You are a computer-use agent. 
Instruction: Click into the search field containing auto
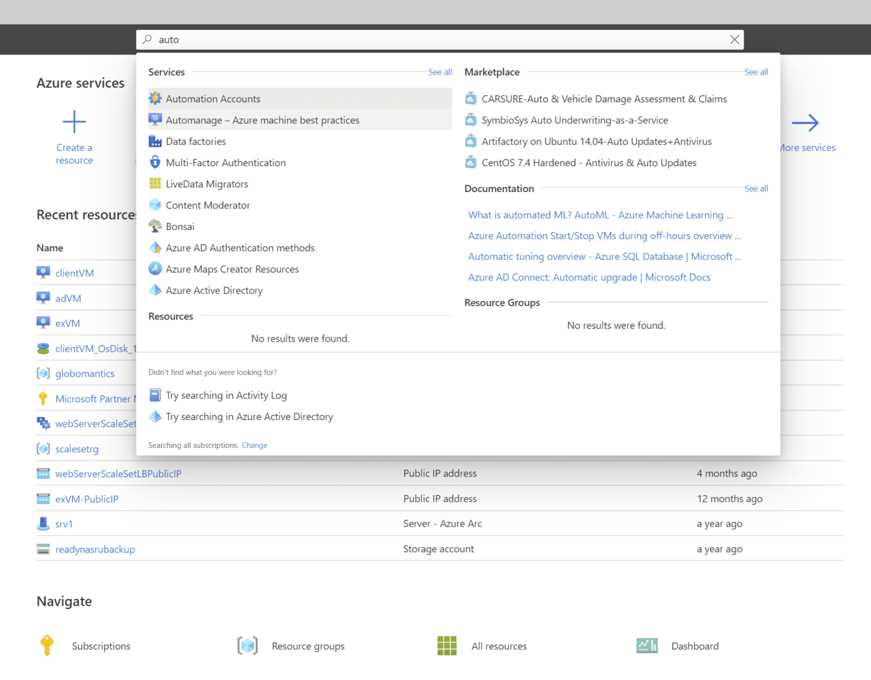pos(440,39)
